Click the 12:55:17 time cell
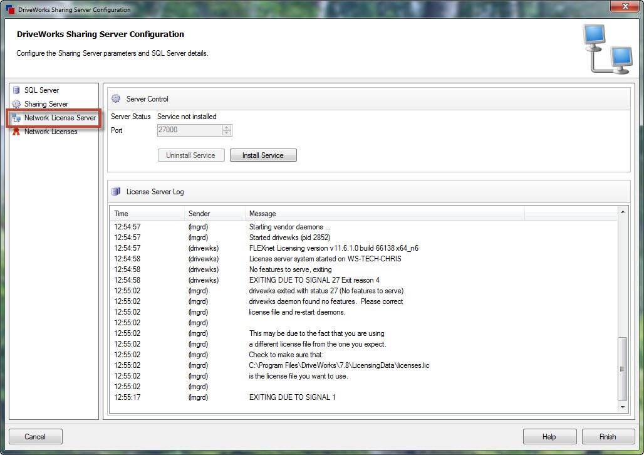Image resolution: width=644 pixels, height=455 pixels. (127, 397)
